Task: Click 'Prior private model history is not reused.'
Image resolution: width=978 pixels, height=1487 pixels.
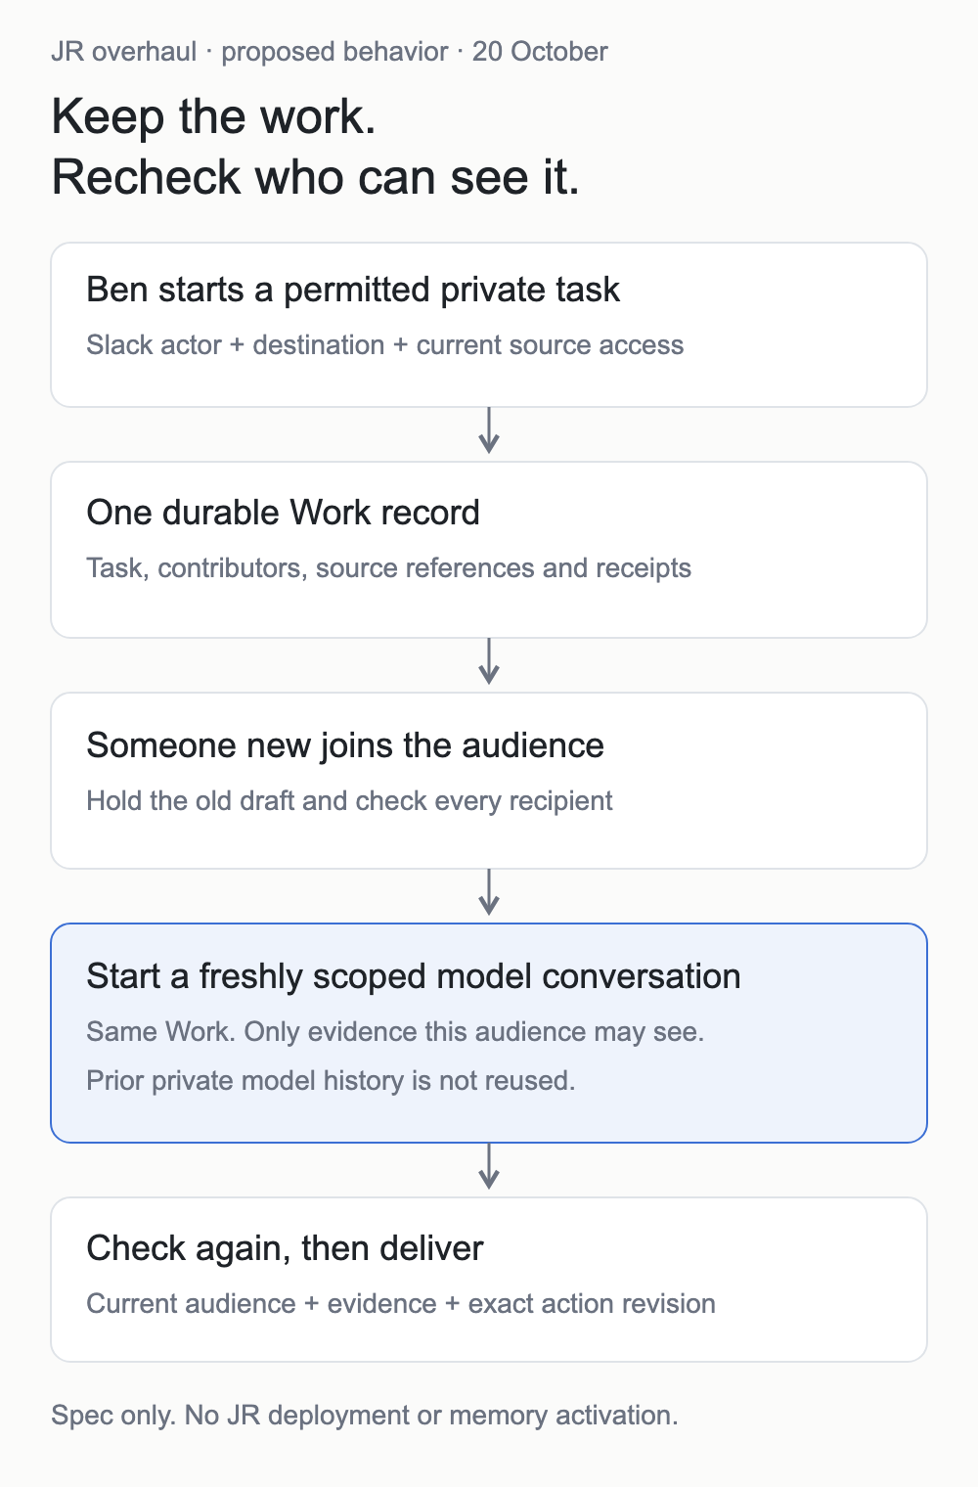Action: pyautogui.click(x=332, y=1081)
